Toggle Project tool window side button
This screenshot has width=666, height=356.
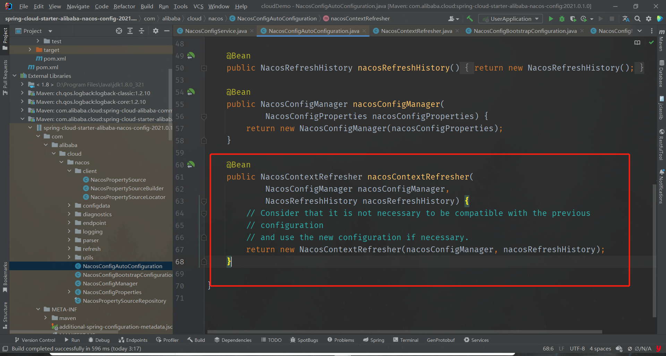coord(5,39)
